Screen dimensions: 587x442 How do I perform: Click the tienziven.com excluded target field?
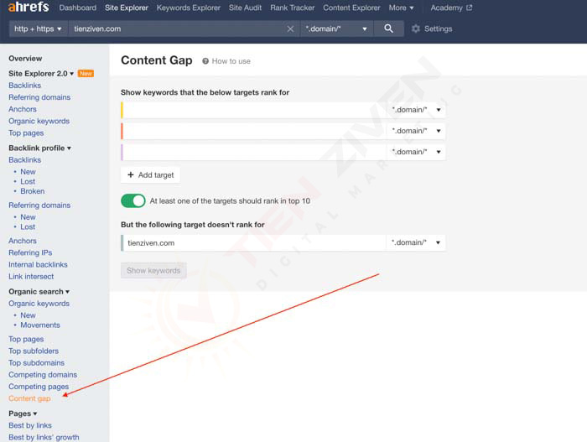[255, 242]
